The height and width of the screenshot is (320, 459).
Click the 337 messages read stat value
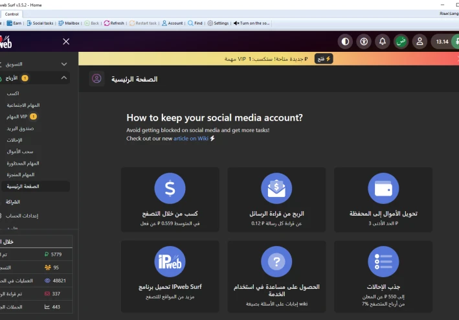coord(56,293)
